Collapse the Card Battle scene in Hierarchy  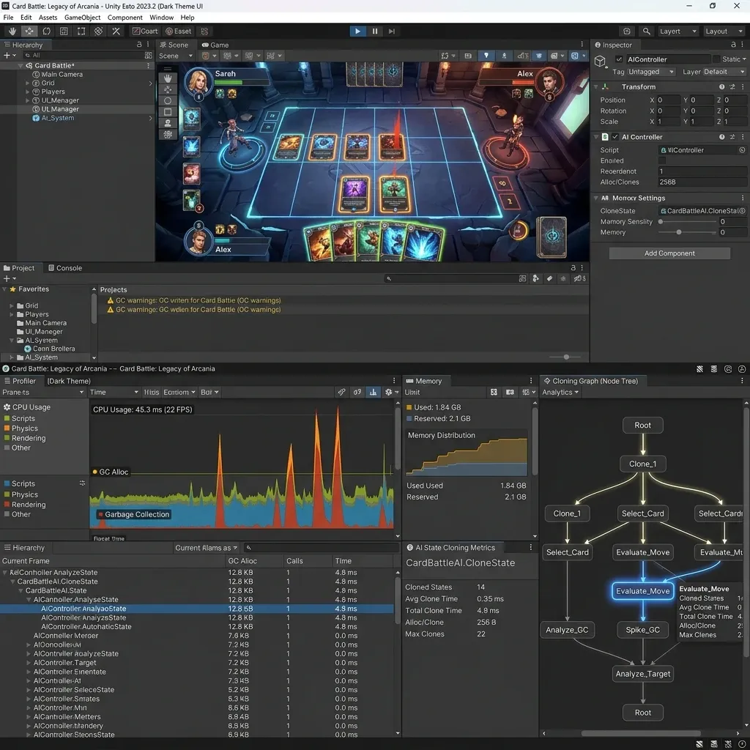(21, 65)
